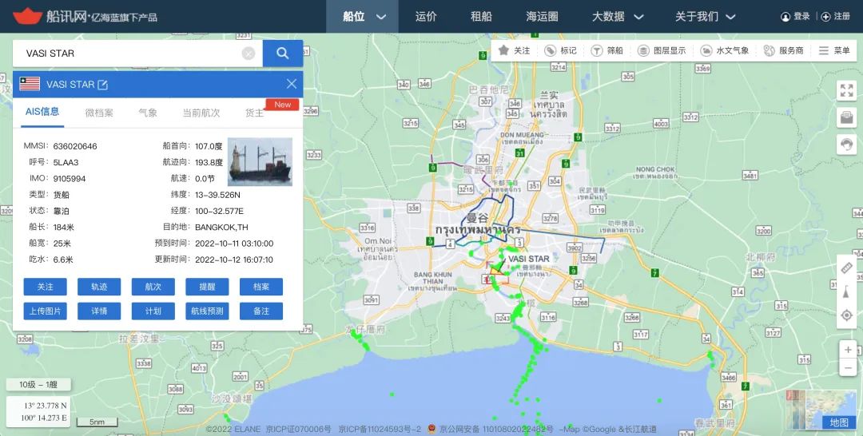The image size is (863, 436).
Task: Click the locate position crosshair icon
Action: pyautogui.click(x=846, y=315)
